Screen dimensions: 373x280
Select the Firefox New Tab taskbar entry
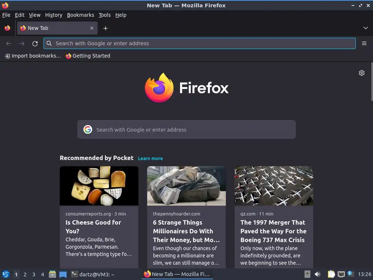pyautogui.click(x=177, y=274)
